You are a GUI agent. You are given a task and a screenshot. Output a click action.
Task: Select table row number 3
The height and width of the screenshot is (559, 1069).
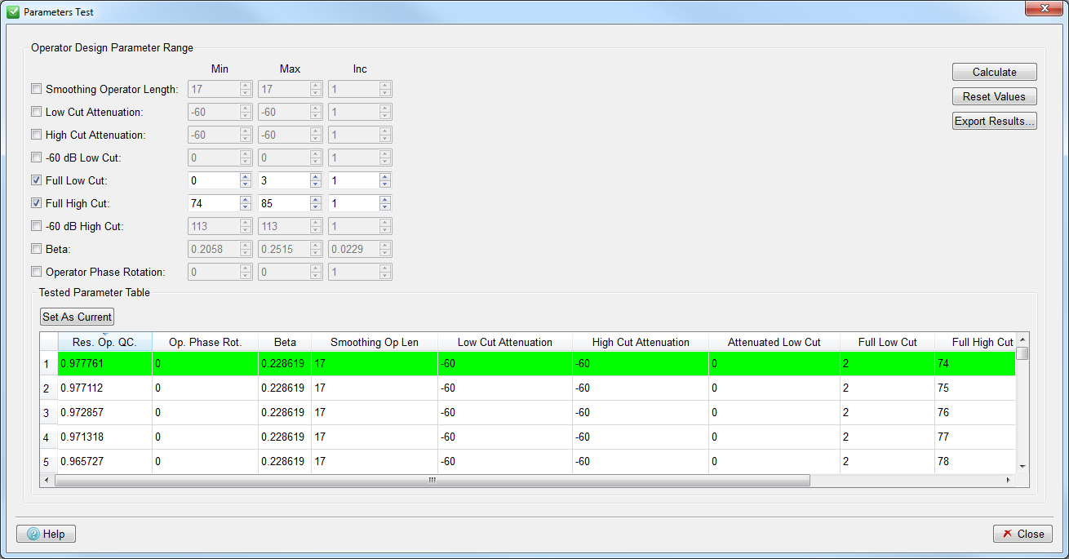(49, 413)
